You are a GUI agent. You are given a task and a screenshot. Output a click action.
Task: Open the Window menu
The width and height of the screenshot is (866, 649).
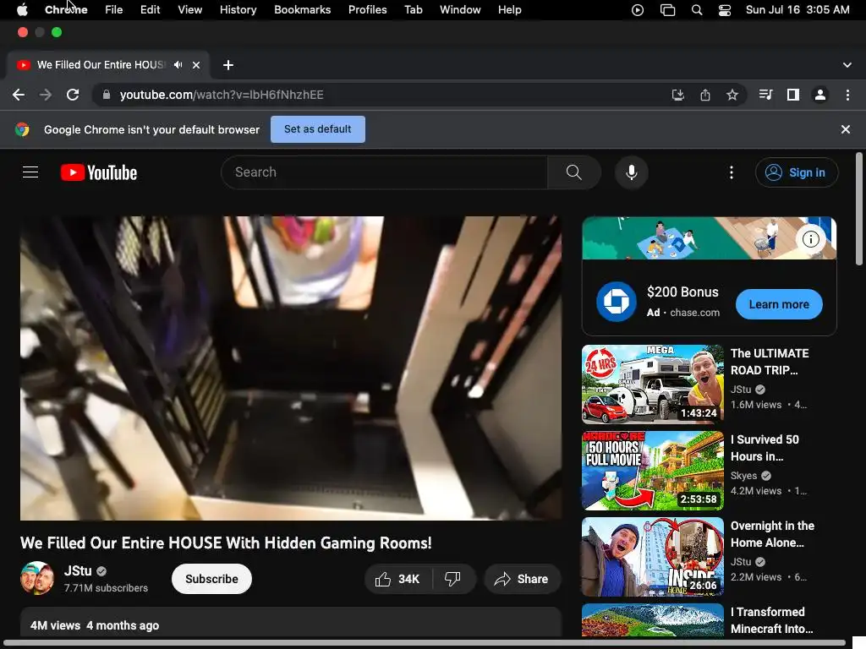point(460,10)
